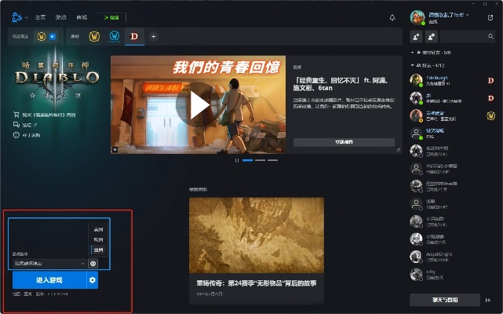Open the patch notes link
The height and width of the screenshot is (314, 503).
[27, 135]
